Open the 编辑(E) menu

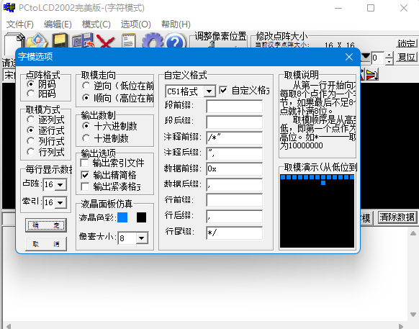click(58, 24)
